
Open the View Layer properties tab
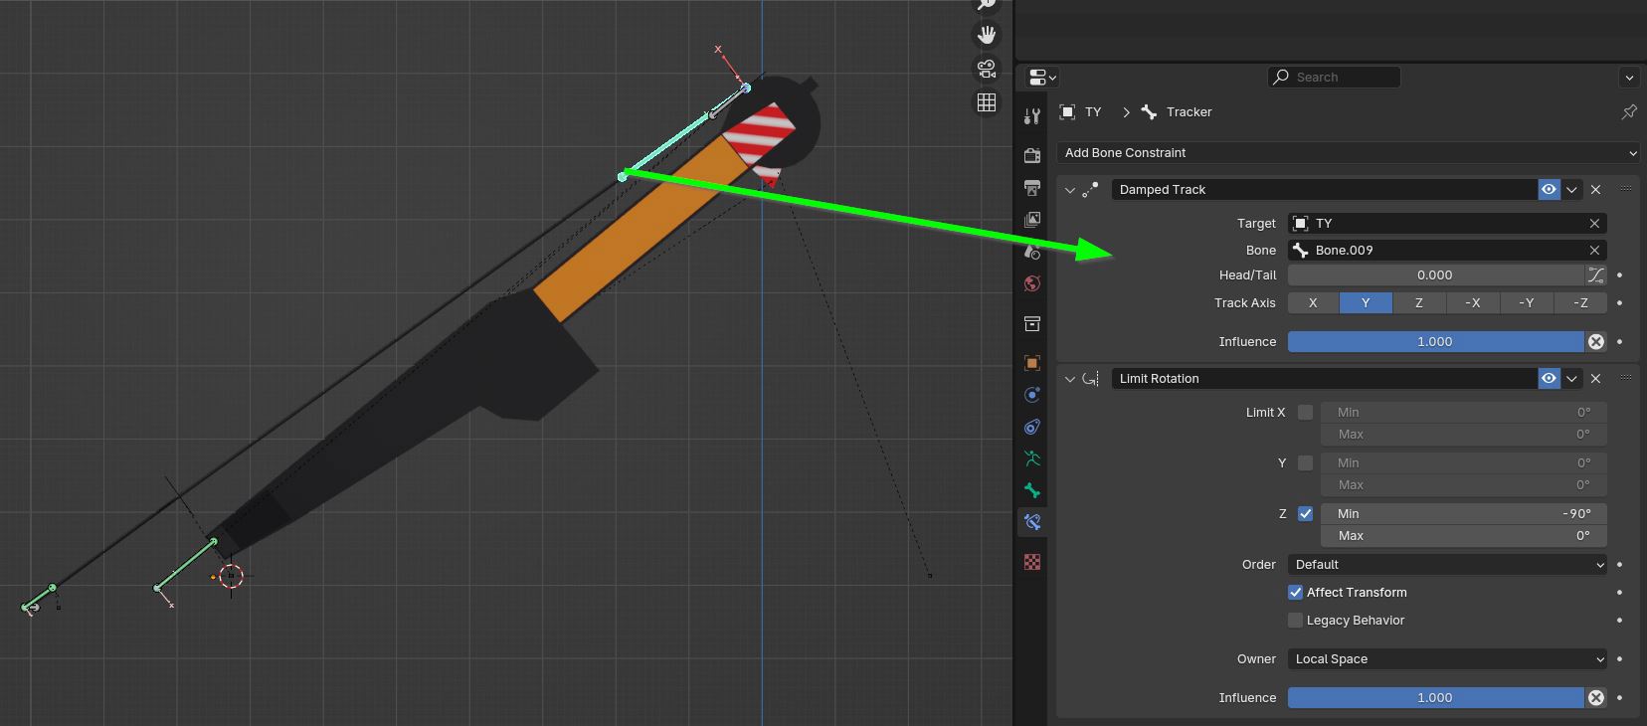coord(1032,219)
